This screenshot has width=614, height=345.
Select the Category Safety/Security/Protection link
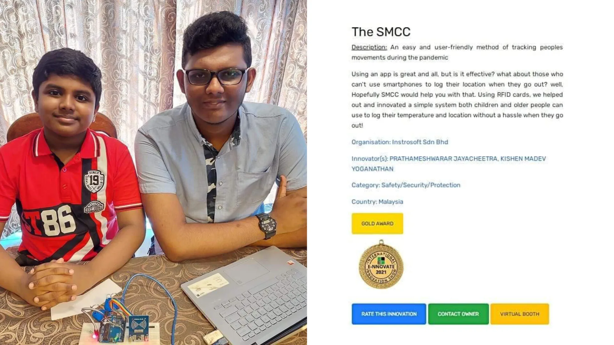point(406,185)
